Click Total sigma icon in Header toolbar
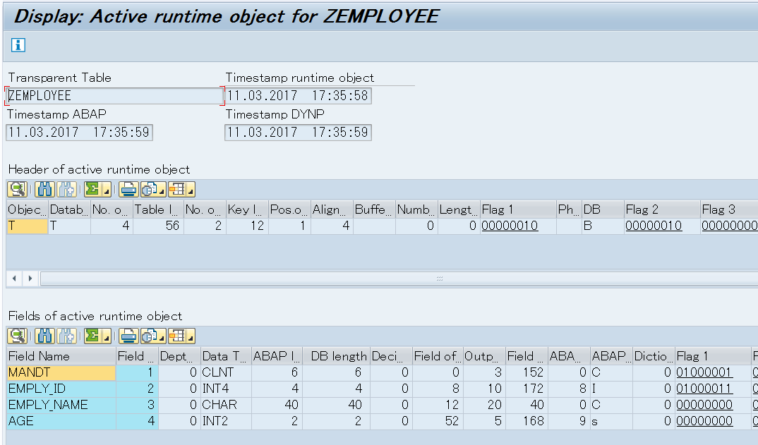The image size is (758, 445). [x=92, y=190]
